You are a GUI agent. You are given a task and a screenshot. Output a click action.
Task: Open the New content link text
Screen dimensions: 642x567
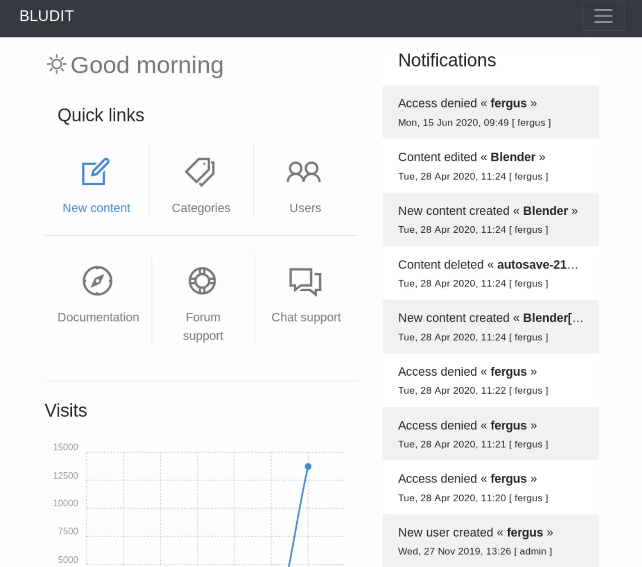click(x=96, y=208)
